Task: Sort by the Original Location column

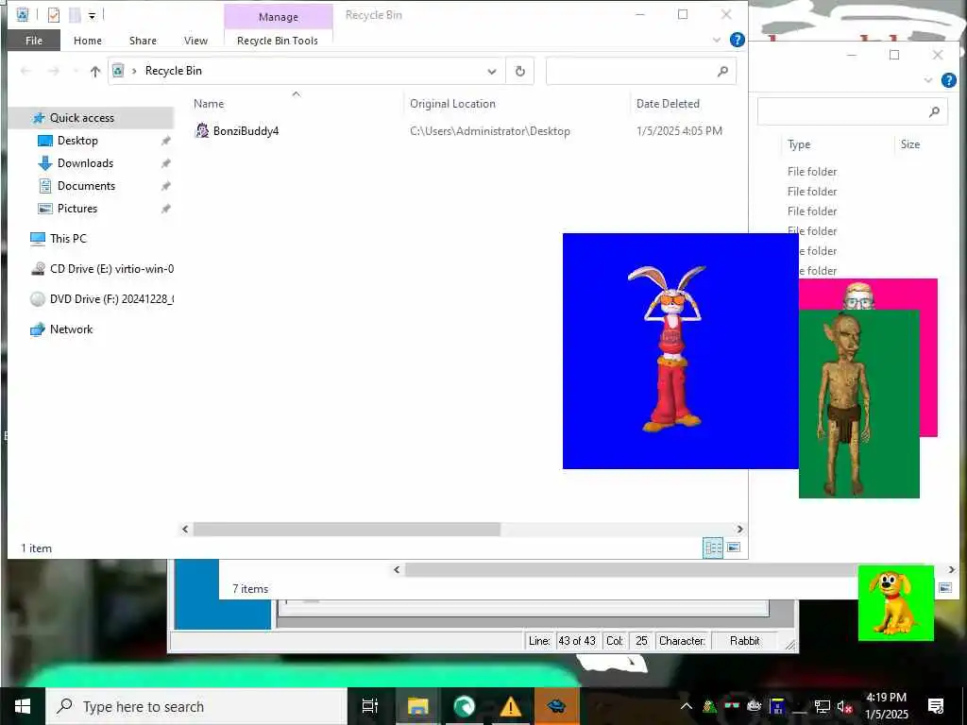Action: pos(452,104)
